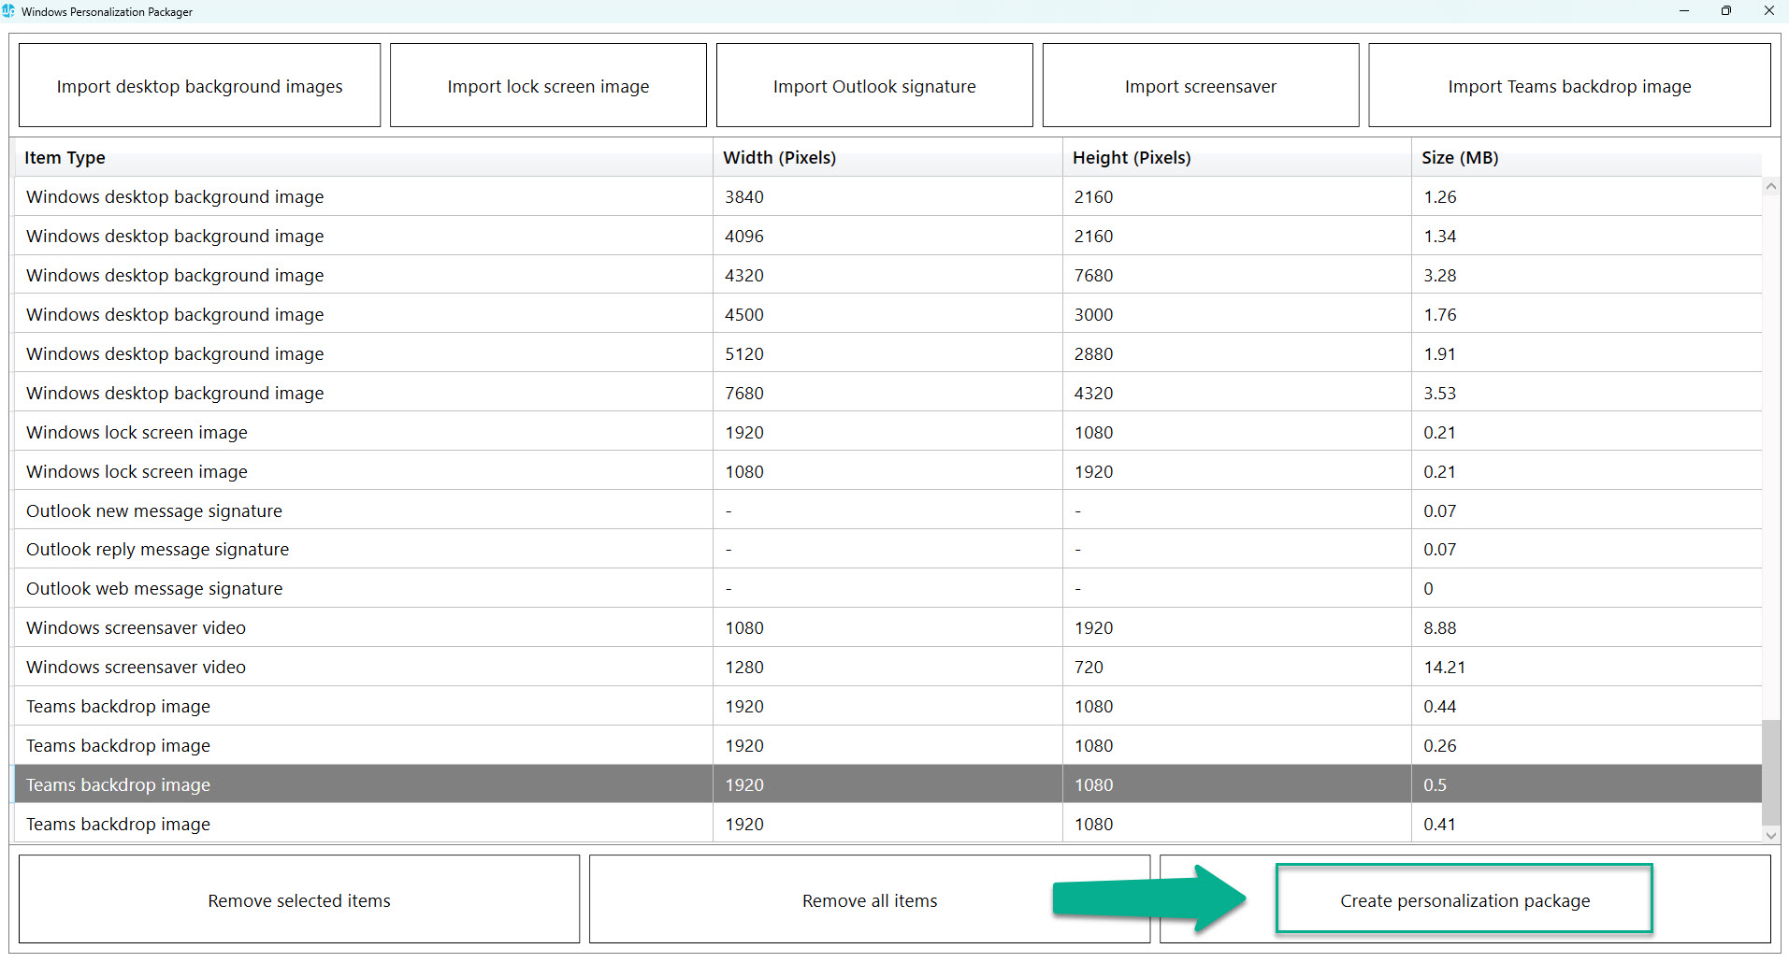Select screensaver video row sized 14.21 MB
Image resolution: width=1789 pixels, height=963 pixels.
pyautogui.click(x=887, y=667)
